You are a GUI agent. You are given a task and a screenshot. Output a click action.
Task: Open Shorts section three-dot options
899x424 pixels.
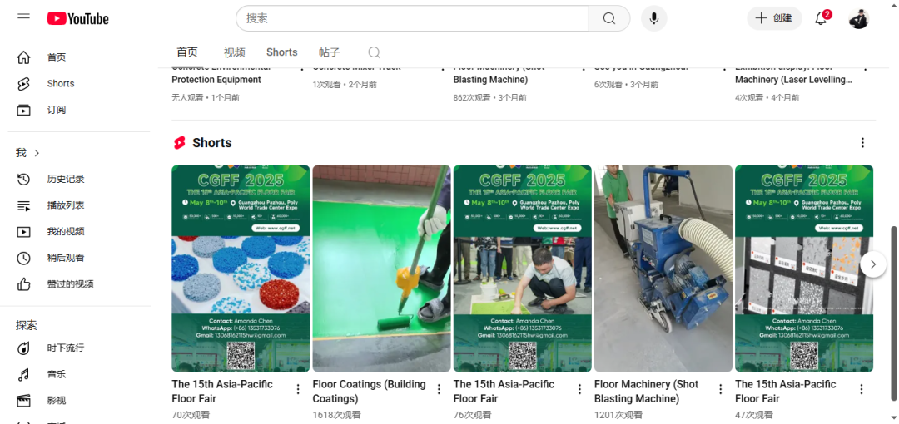pos(862,143)
